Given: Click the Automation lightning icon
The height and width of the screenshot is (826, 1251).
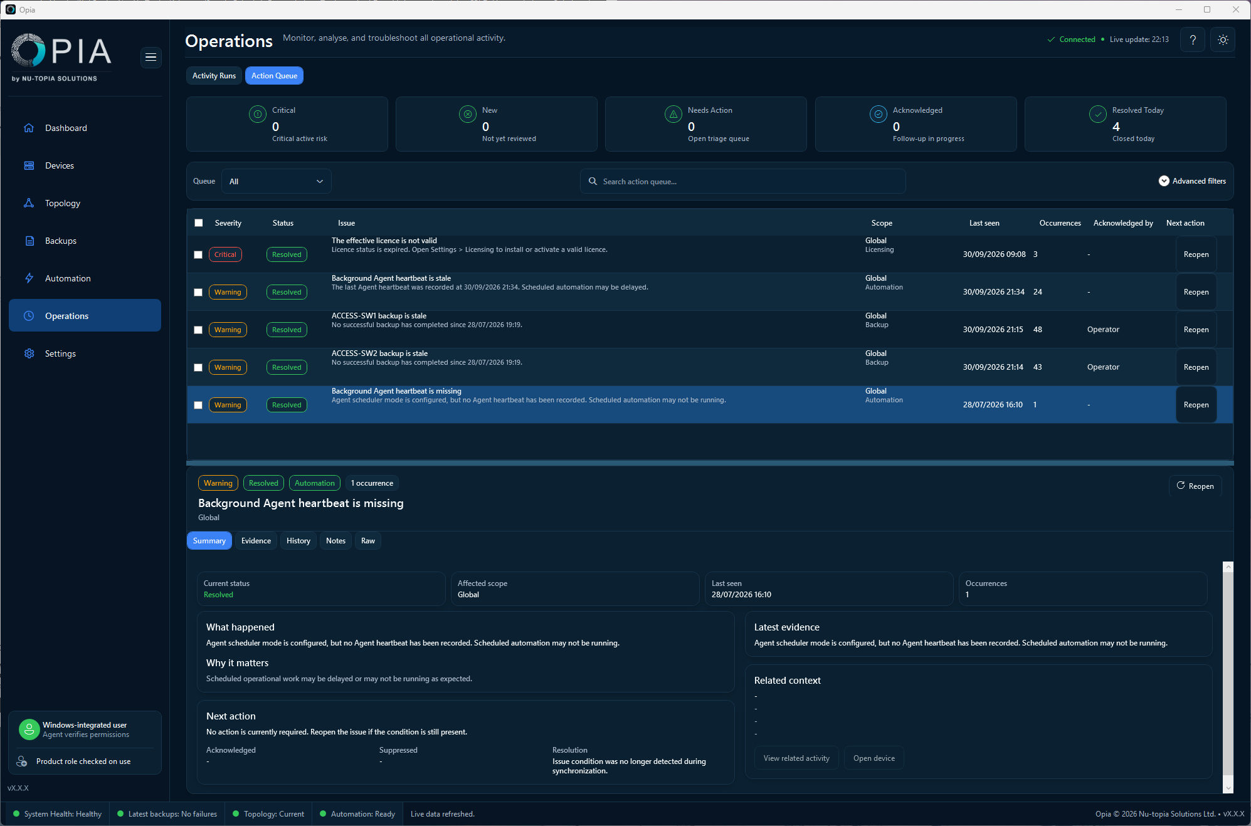Looking at the screenshot, I should point(29,278).
